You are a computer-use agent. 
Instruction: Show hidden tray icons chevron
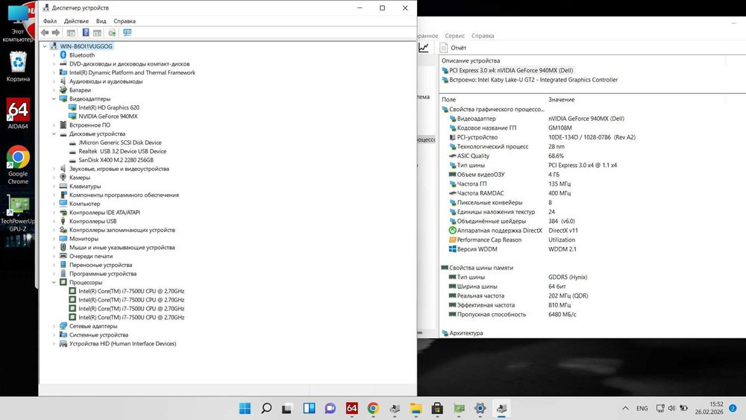coord(626,408)
